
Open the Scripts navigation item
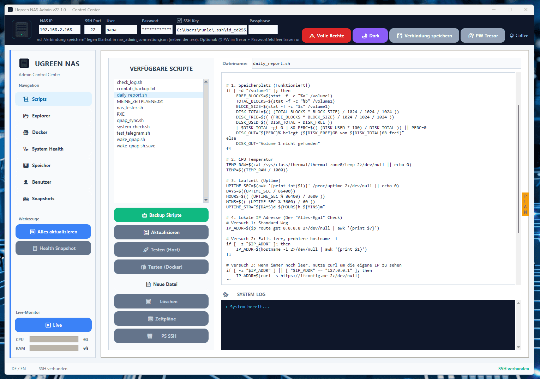click(53, 99)
